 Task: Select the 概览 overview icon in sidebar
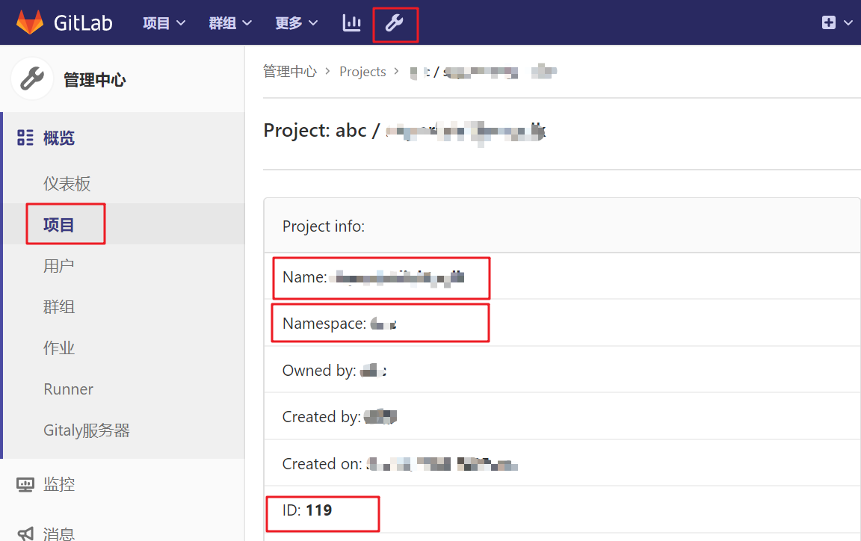pyautogui.click(x=25, y=137)
